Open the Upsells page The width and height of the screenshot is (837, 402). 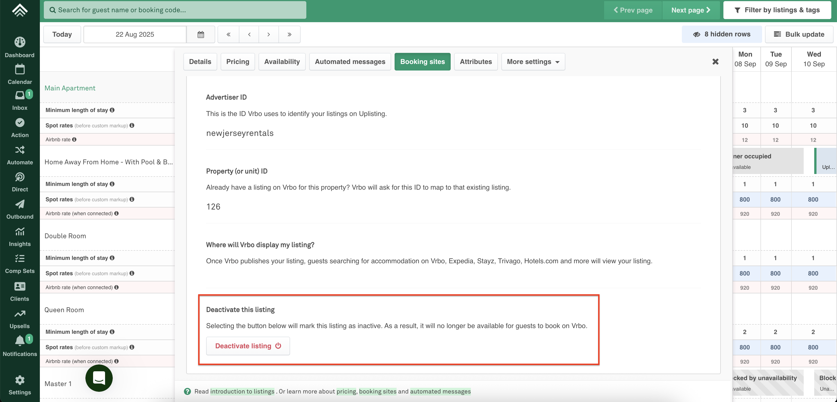[x=20, y=319]
